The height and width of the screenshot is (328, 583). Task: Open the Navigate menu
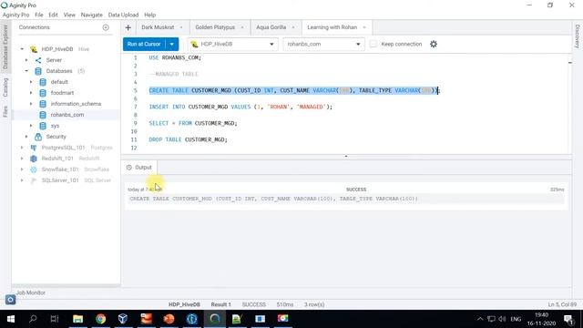(91, 15)
